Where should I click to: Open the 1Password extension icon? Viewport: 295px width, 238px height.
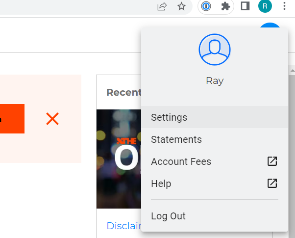point(206,6)
